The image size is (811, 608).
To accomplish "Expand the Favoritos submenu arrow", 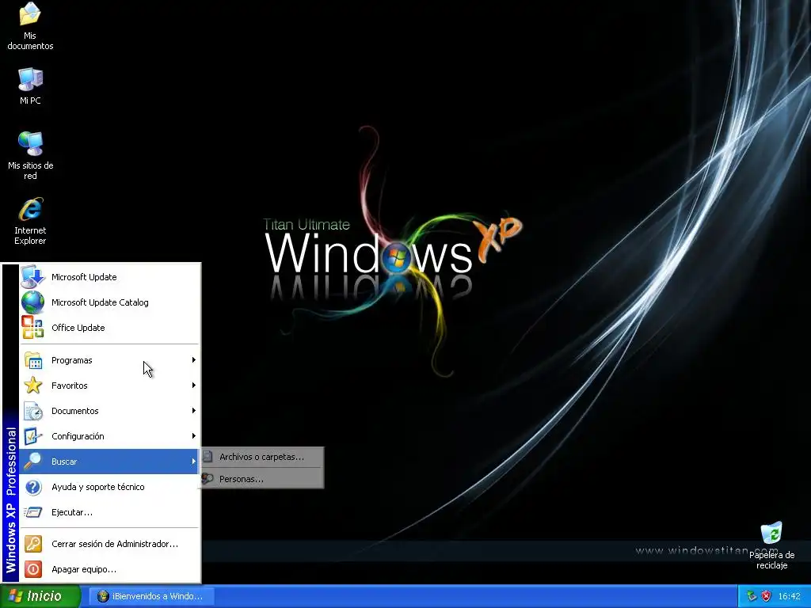I will 193,386.
